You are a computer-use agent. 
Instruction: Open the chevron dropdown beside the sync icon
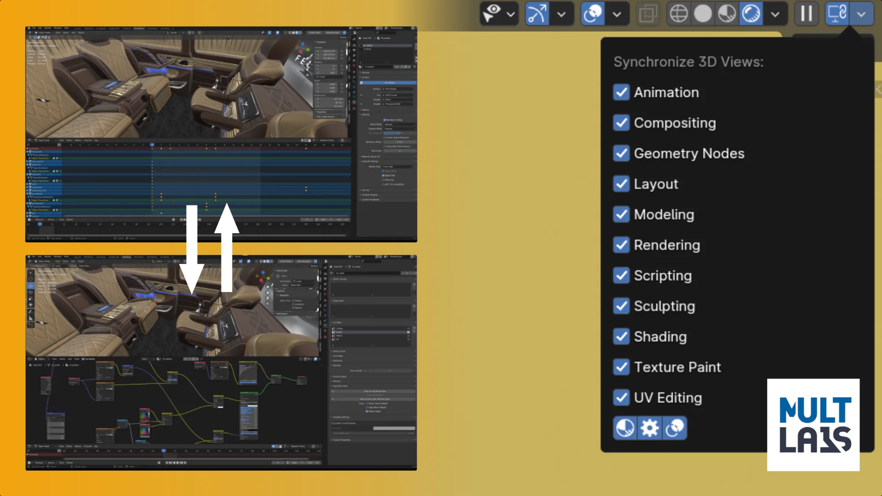862,14
